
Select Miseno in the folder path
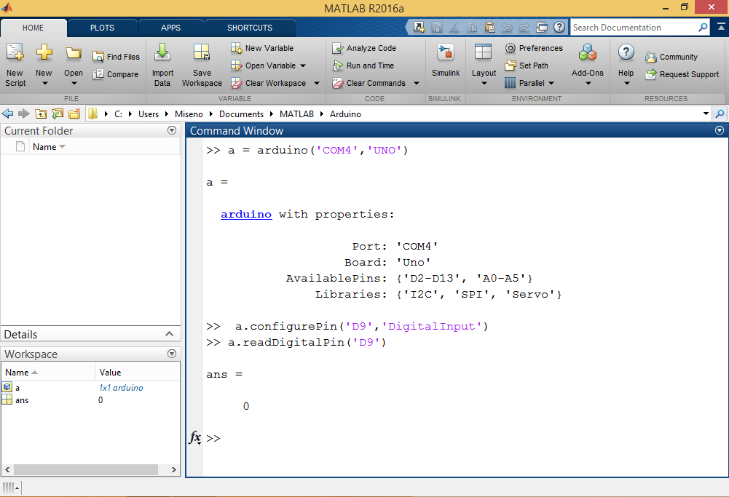(x=189, y=114)
